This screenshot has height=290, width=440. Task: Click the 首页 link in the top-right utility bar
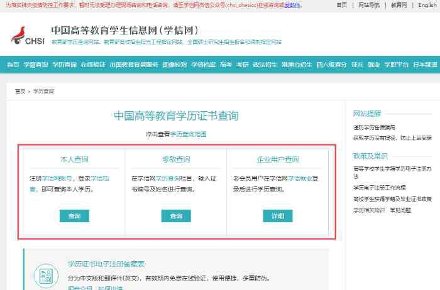tap(342, 5)
